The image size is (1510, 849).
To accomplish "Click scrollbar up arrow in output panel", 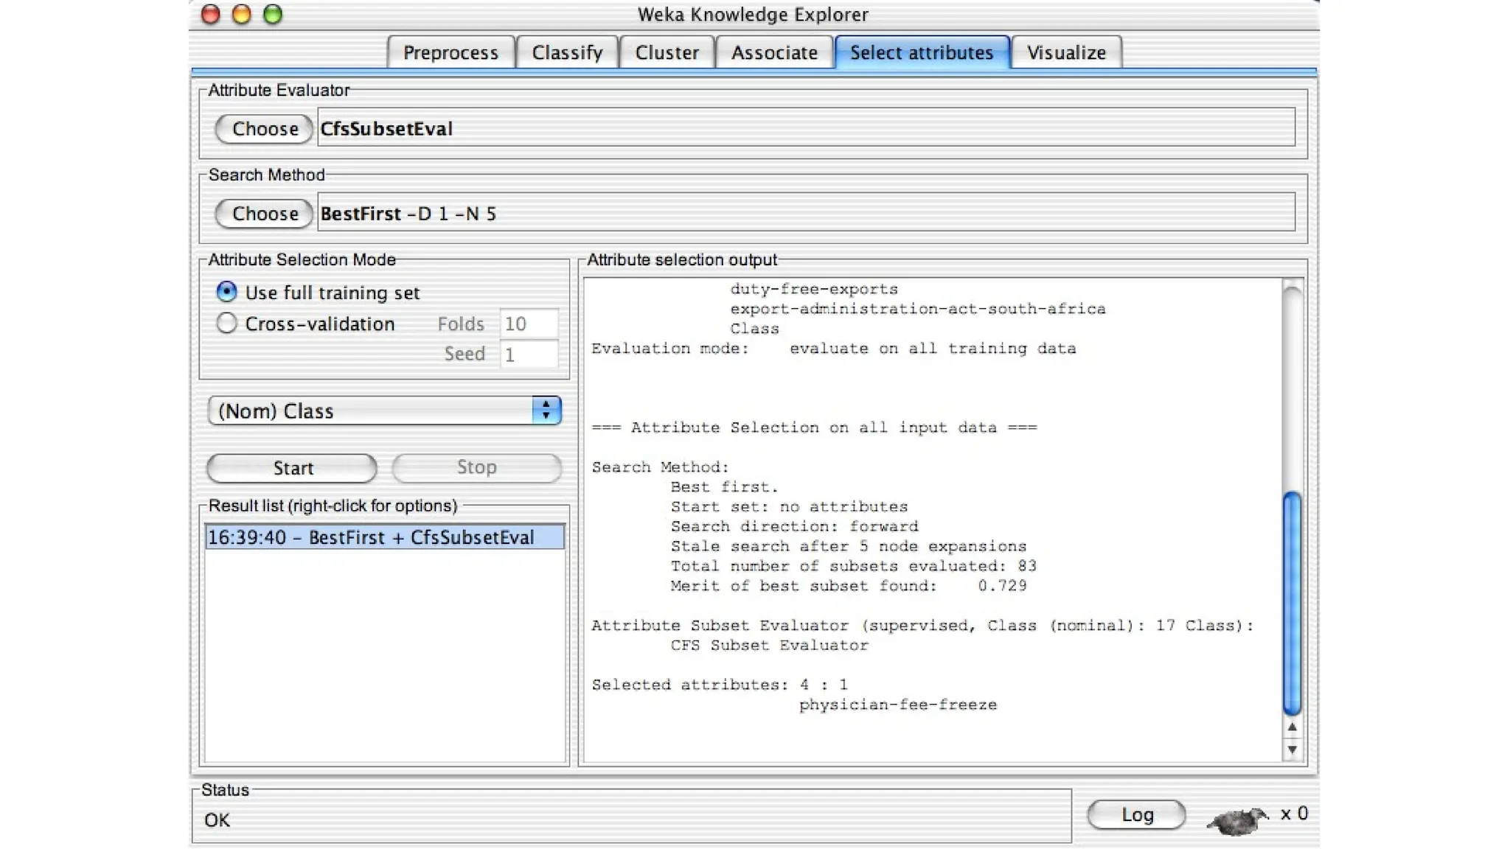I will pyautogui.click(x=1292, y=727).
